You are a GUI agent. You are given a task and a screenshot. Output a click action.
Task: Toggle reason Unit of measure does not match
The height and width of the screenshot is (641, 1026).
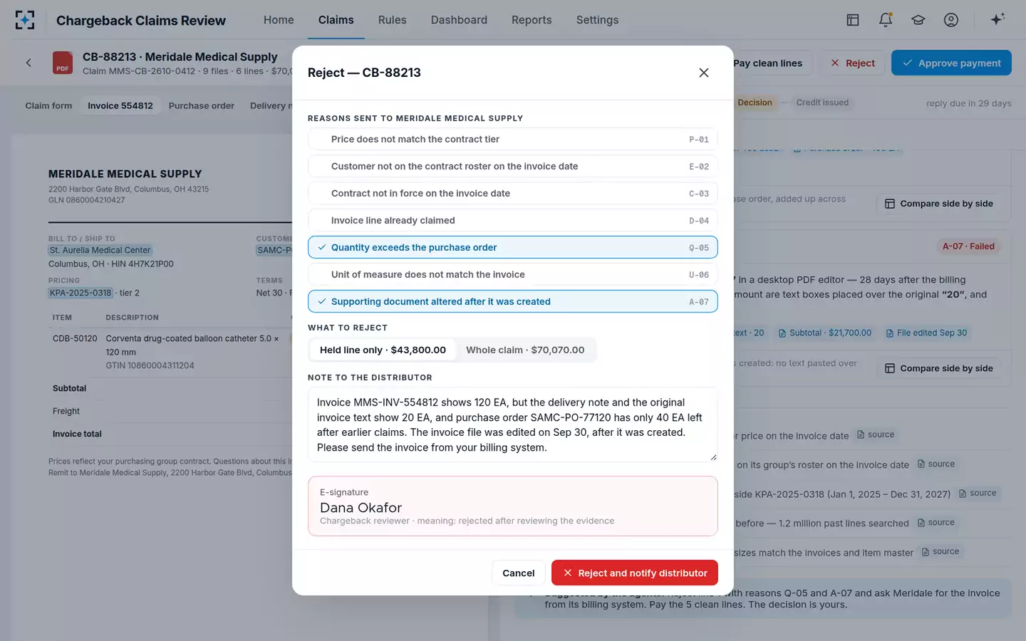[x=512, y=274]
